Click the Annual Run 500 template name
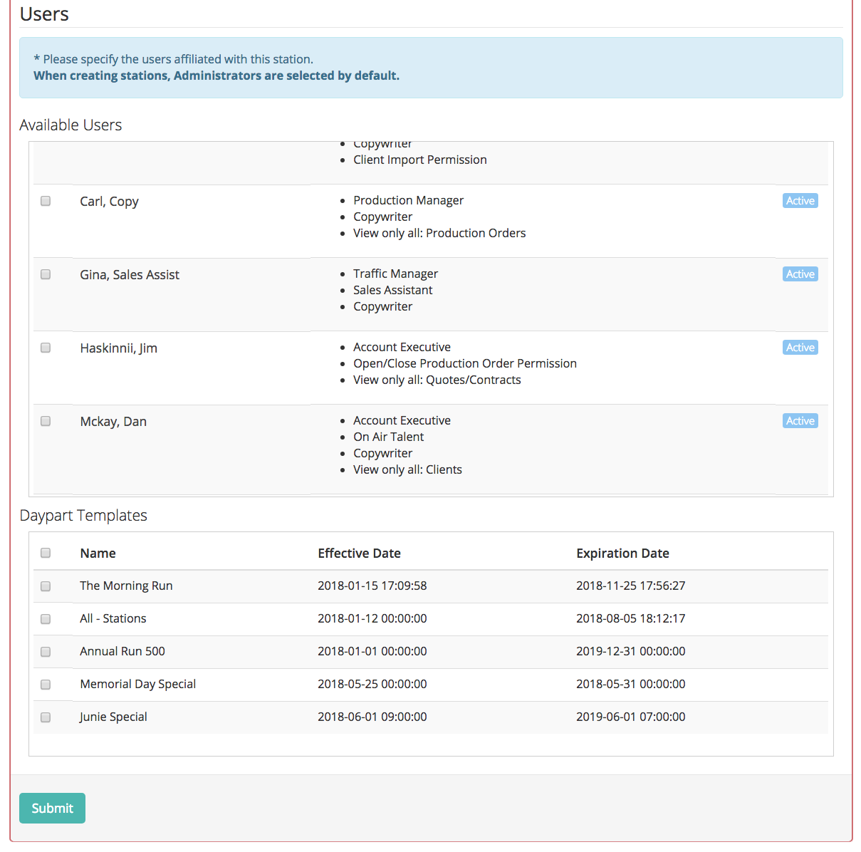Screen dimensions: 861x852 click(x=122, y=651)
